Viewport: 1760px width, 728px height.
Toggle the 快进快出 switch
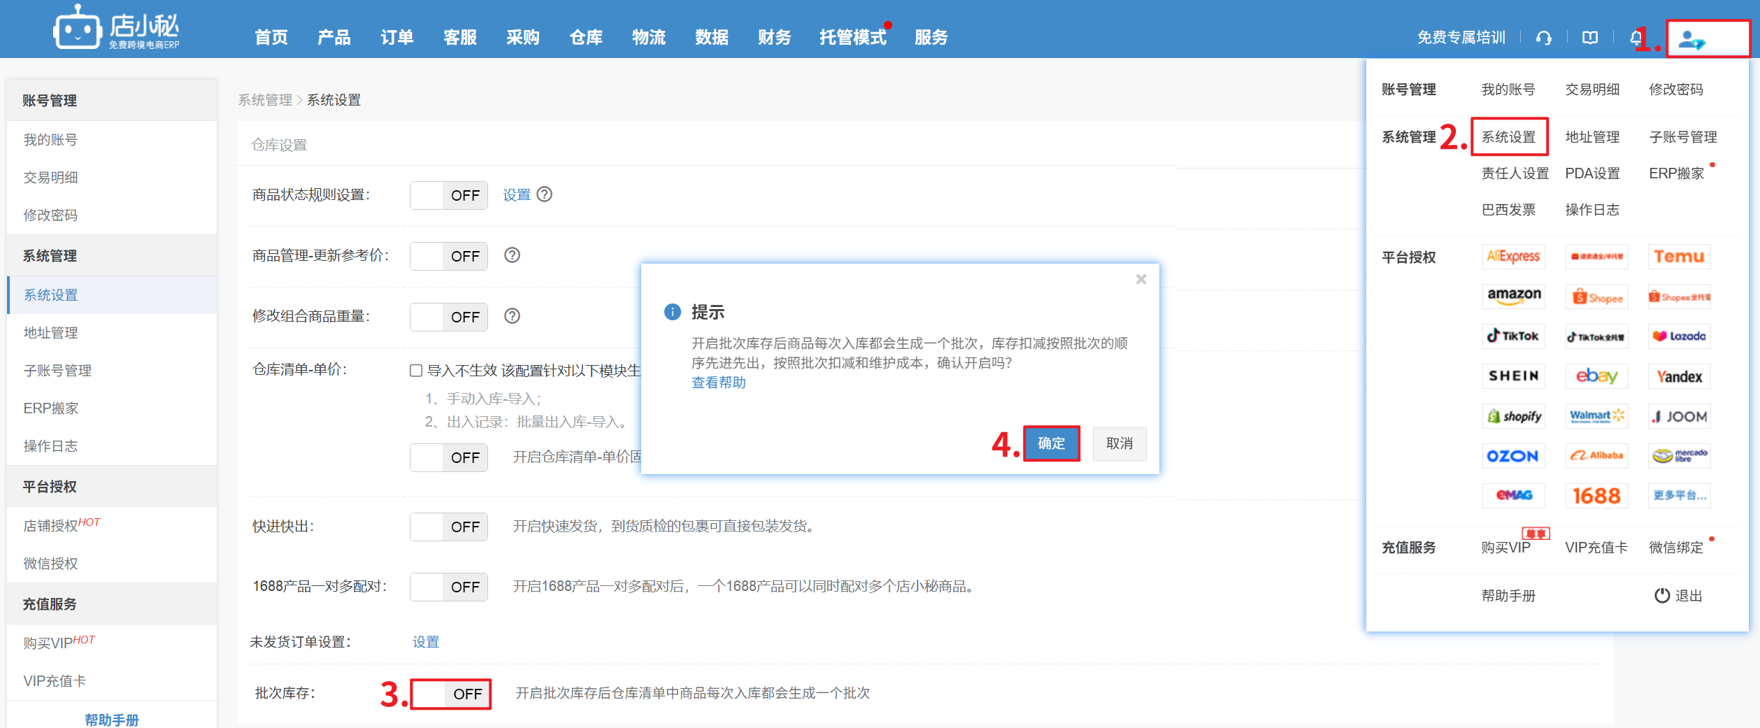pos(448,527)
